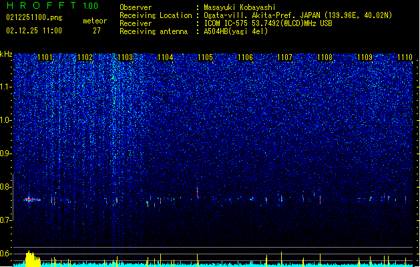
Task: Click the tall vertical echo at 1105
Action: (198, 192)
